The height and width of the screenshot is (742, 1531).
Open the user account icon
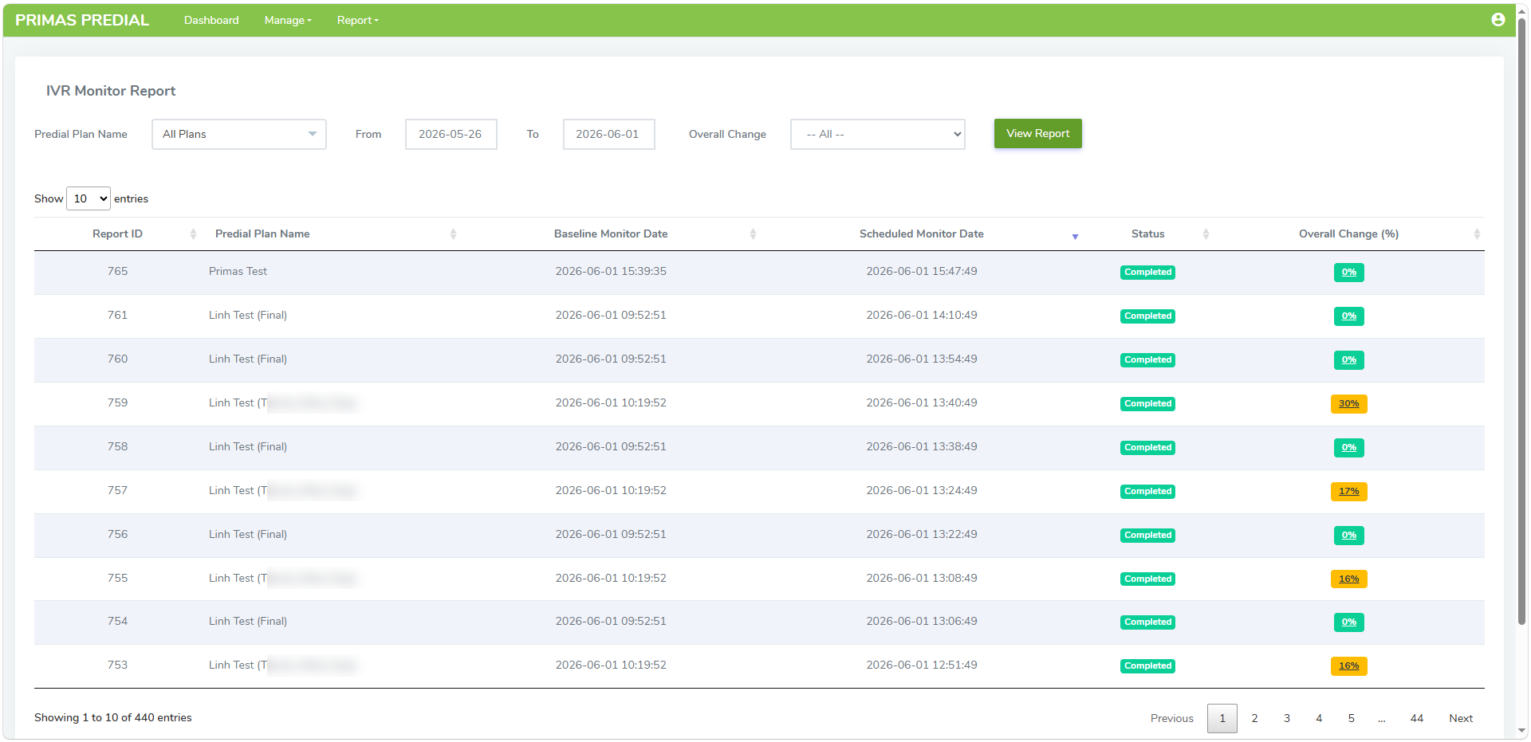1498,20
